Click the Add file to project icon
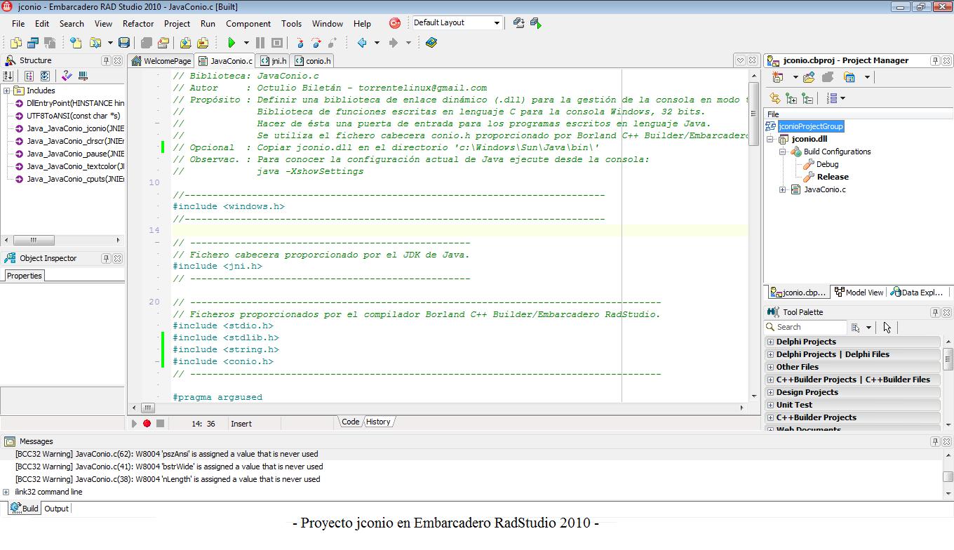Image resolution: width=954 pixels, height=550 pixels. [185, 43]
